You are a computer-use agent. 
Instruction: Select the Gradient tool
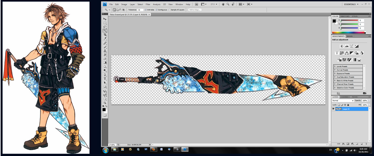[105, 62]
